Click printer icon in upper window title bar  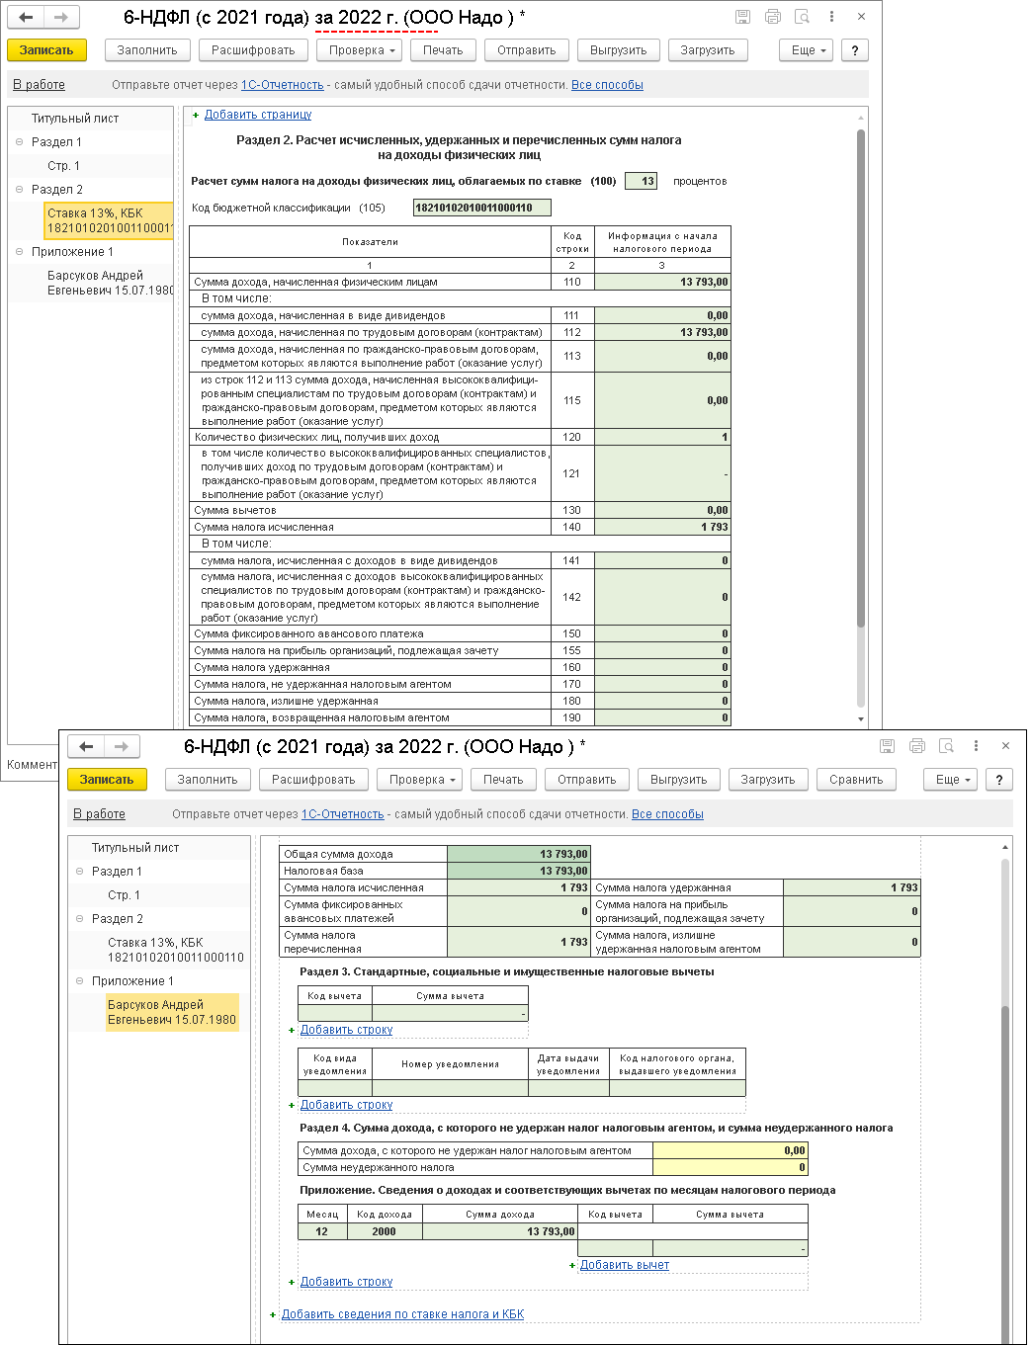click(x=773, y=17)
